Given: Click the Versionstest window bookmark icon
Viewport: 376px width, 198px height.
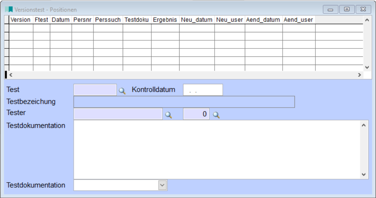Looking at the screenshot, I should [x=9, y=9].
